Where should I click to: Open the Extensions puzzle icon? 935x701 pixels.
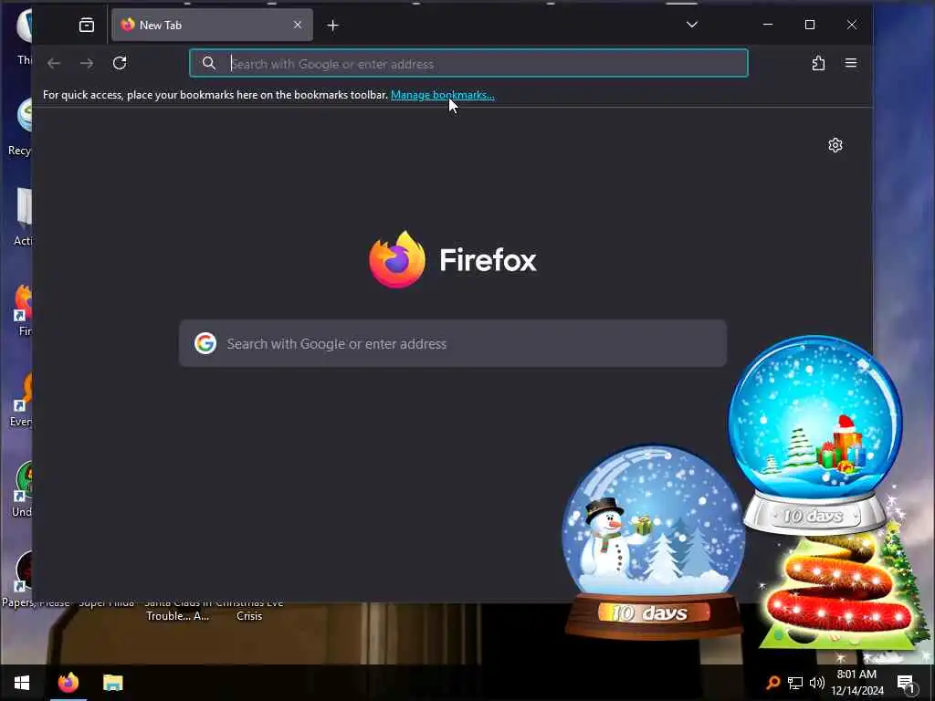point(818,63)
